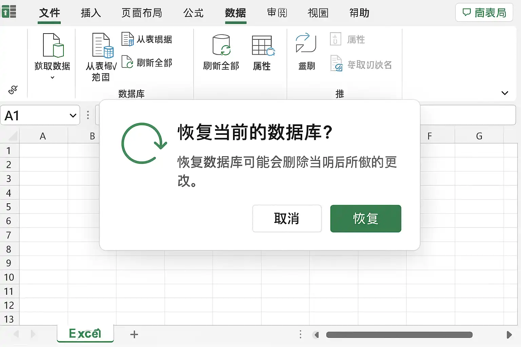Open the A1 name box dropdown
The image size is (521, 347).
pos(73,116)
